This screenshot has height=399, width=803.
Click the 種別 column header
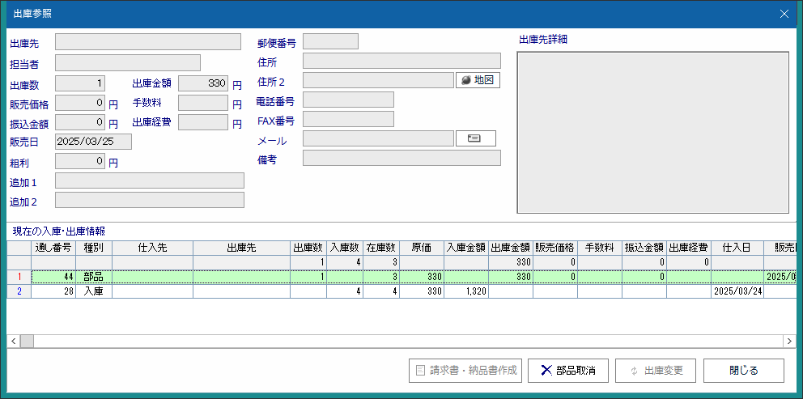coord(94,248)
